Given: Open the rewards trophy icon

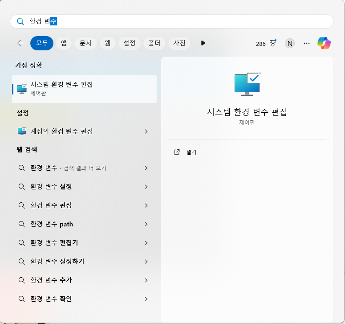Looking at the screenshot, I should point(273,43).
